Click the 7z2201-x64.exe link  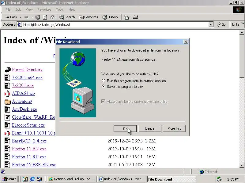pos(27,77)
